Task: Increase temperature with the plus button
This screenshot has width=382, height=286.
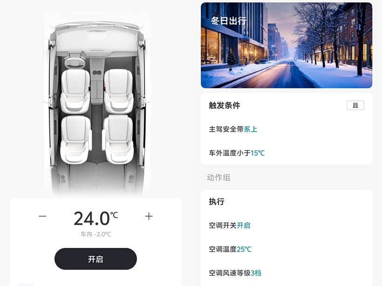Action: [149, 216]
